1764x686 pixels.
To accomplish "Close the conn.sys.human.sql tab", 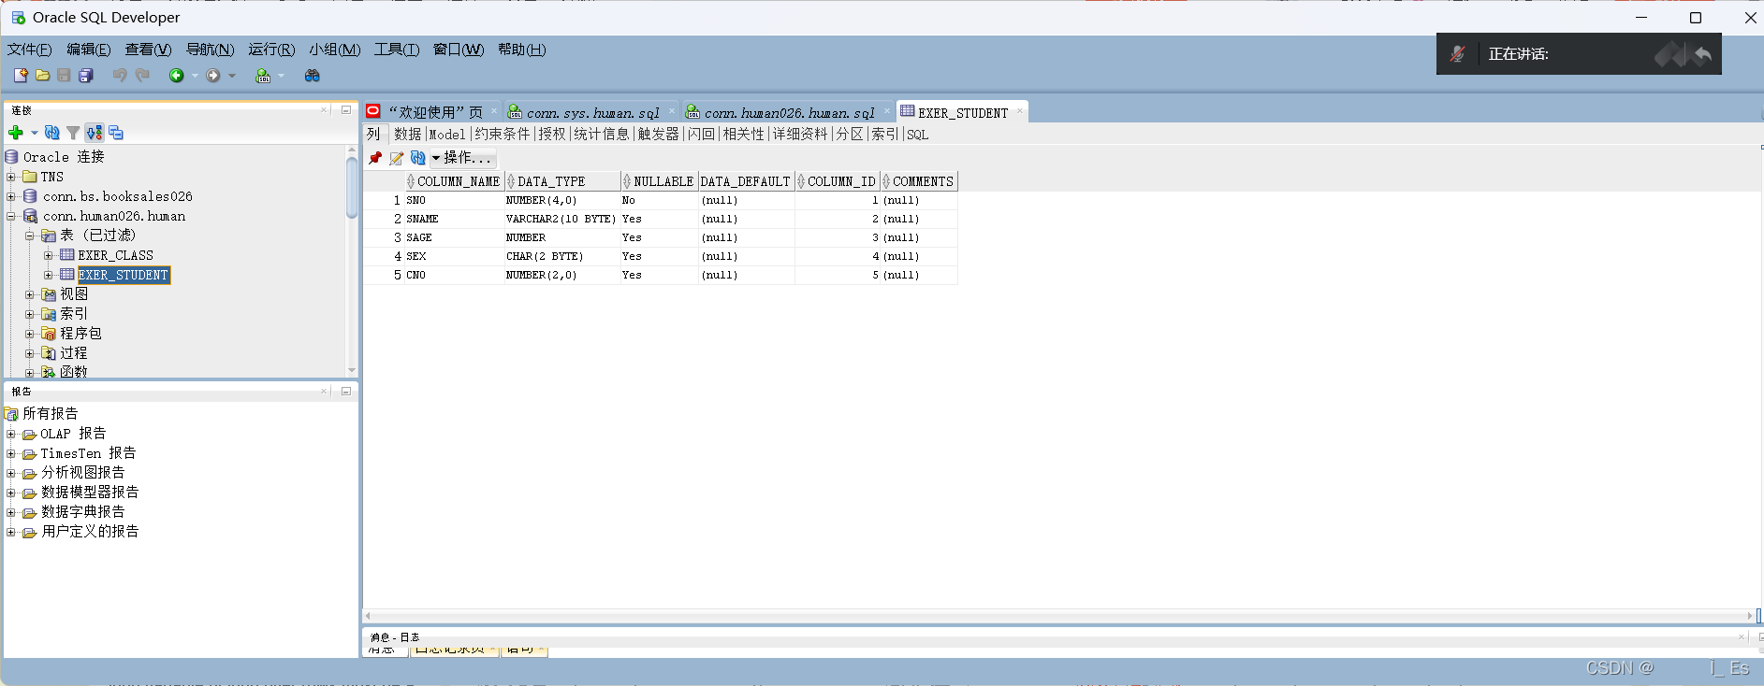I will (x=671, y=111).
